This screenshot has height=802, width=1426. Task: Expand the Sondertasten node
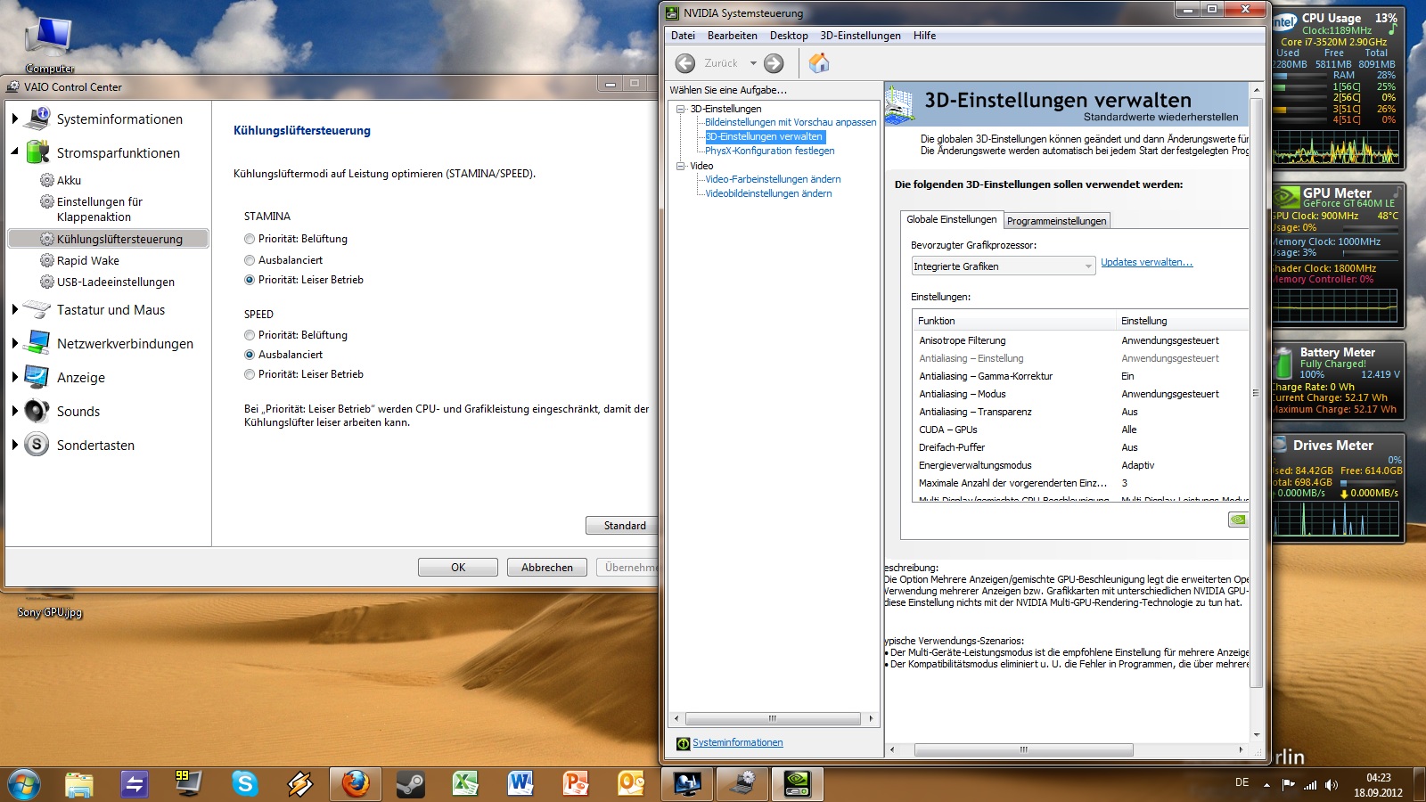[15, 445]
